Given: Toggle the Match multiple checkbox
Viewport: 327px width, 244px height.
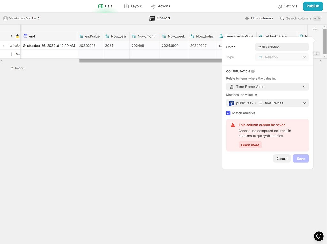Looking at the screenshot, I should pyautogui.click(x=228, y=113).
